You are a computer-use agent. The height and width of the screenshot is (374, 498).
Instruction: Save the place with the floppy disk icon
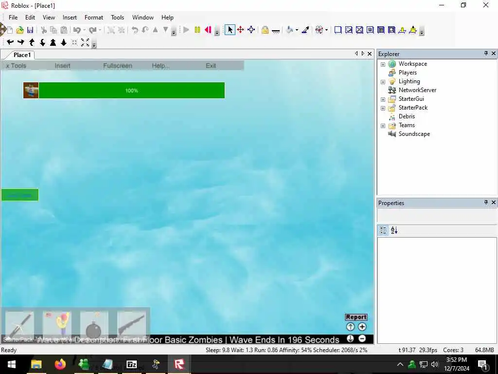tap(30, 30)
